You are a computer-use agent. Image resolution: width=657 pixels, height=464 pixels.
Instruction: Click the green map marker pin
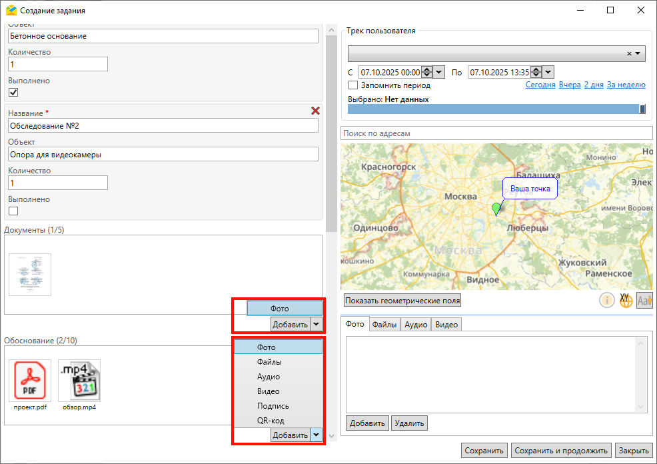tap(496, 209)
